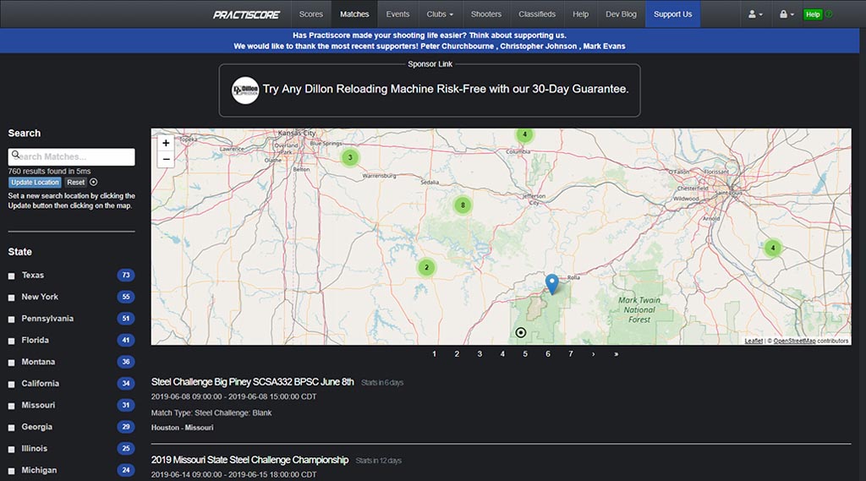The width and height of the screenshot is (866, 481).
Task: Click the blue location pin marker
Action: [x=551, y=284]
